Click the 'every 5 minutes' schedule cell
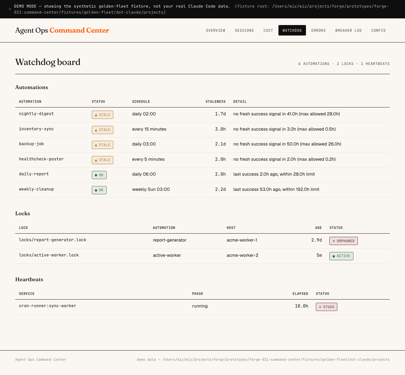 [148, 159]
